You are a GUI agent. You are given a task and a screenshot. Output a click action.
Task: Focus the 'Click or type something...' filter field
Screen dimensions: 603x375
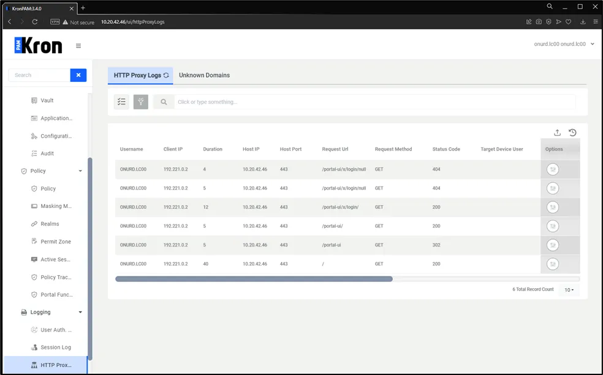click(375, 102)
